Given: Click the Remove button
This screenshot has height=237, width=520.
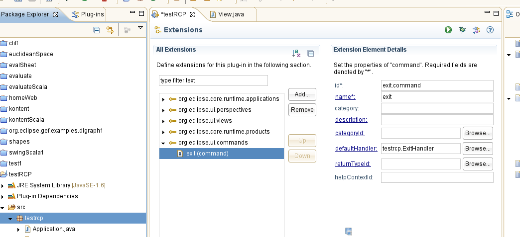Looking at the screenshot, I should 302,110.
